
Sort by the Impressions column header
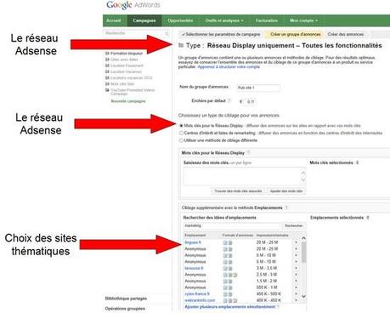pos(272,235)
